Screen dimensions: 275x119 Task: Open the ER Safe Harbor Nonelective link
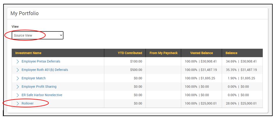tap(42, 95)
